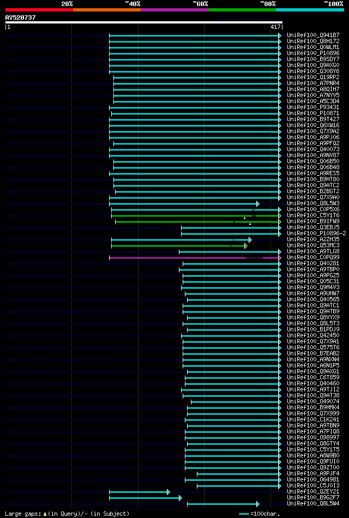The width and height of the screenshot is (349, 518).
Task: Click the UniRef100_Q40073 label
Action: (x=313, y=150)
